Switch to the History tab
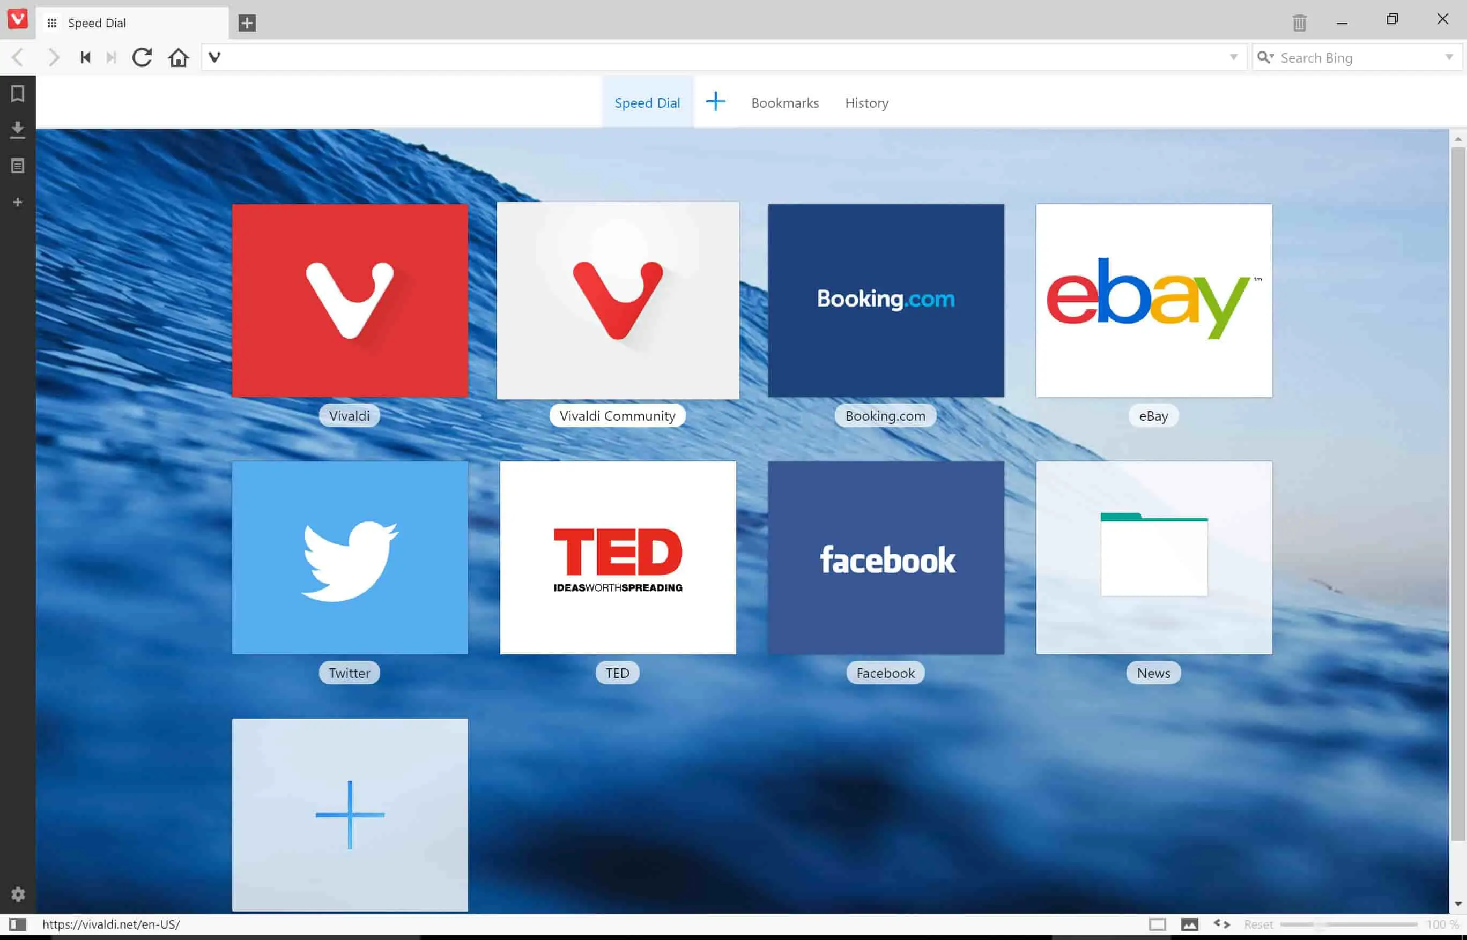Image resolution: width=1467 pixels, height=940 pixels. [866, 102]
